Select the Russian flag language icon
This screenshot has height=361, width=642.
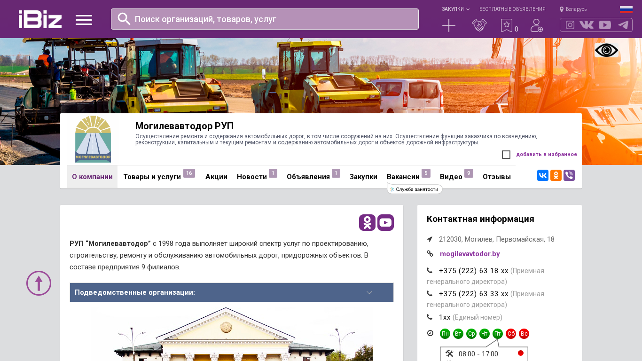[x=626, y=9]
